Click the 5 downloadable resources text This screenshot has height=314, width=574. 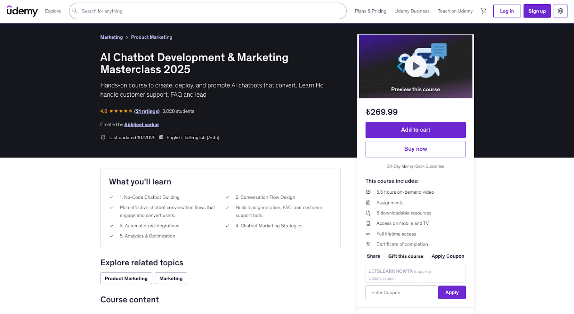pos(404,213)
